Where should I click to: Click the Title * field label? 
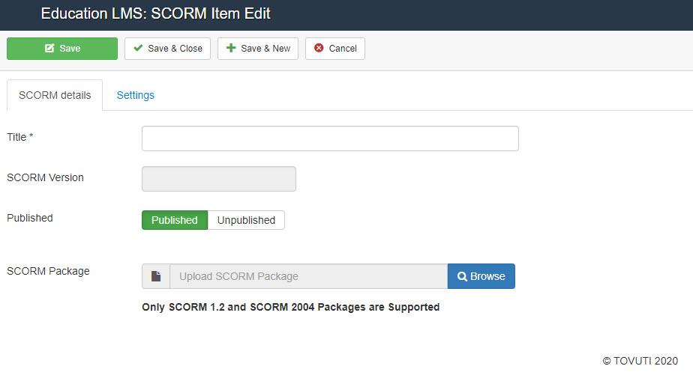click(x=20, y=137)
